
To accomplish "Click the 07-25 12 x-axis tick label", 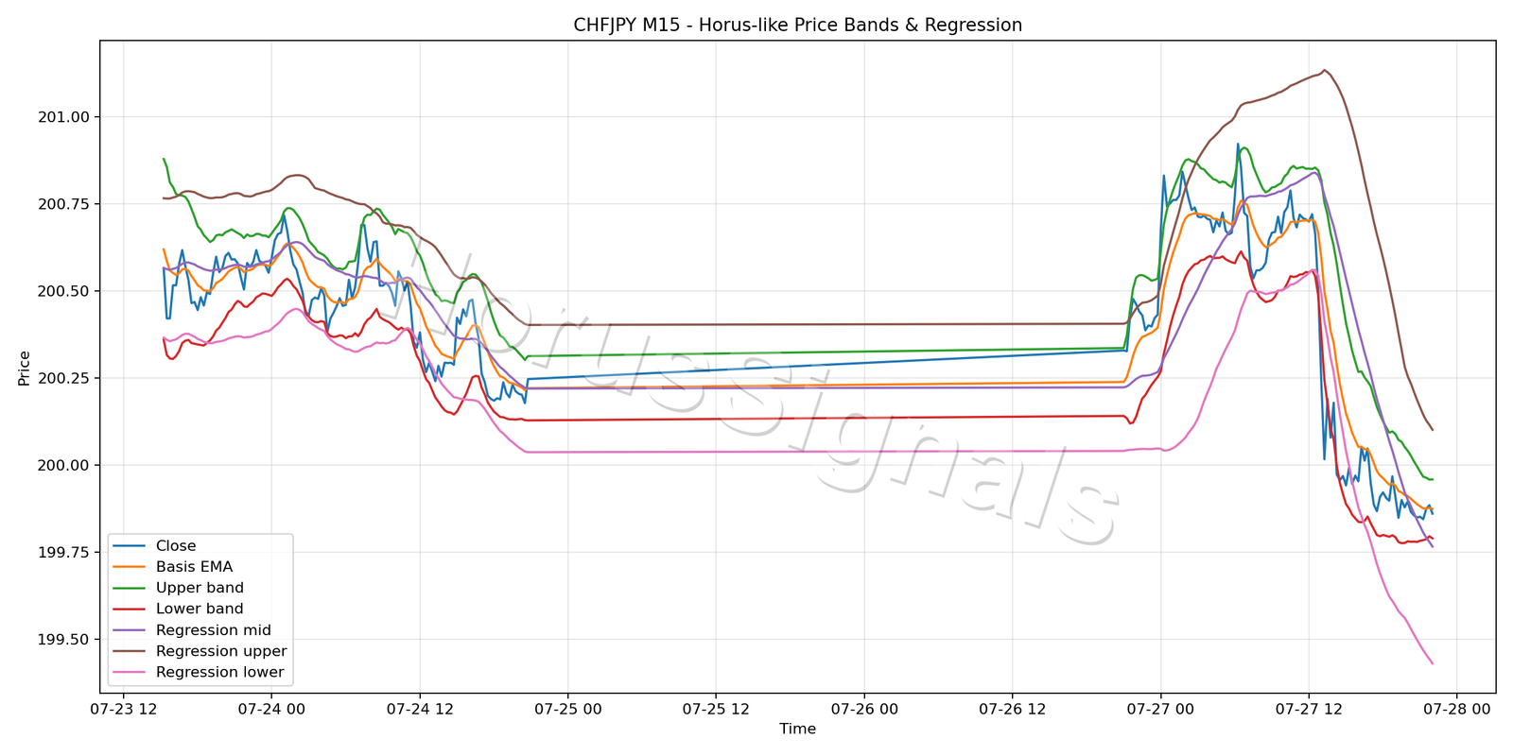I will [716, 709].
